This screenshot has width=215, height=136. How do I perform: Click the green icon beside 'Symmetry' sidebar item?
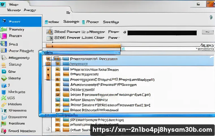(x=4, y=29)
